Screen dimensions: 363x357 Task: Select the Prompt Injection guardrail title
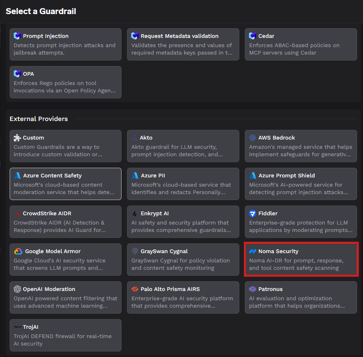pos(46,36)
